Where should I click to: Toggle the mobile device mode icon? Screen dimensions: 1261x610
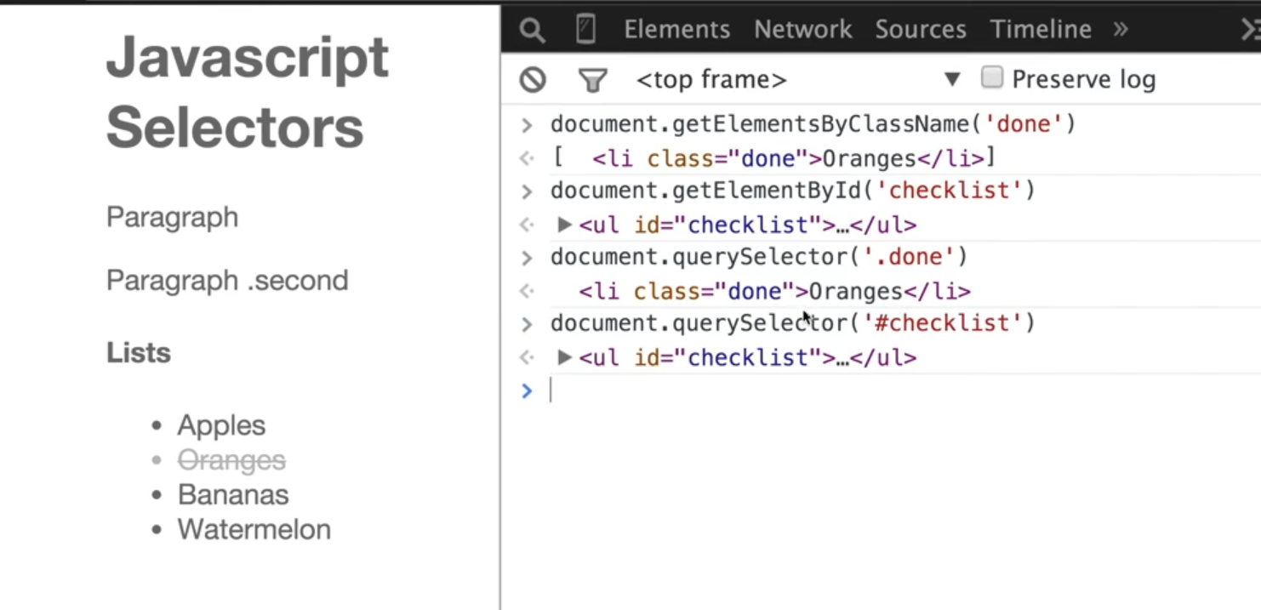click(x=585, y=30)
